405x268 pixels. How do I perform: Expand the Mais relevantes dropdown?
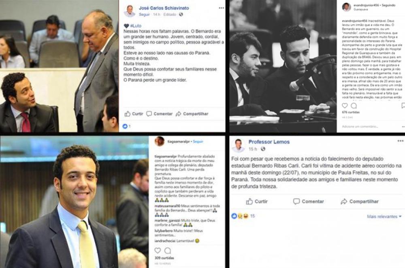click(384, 217)
